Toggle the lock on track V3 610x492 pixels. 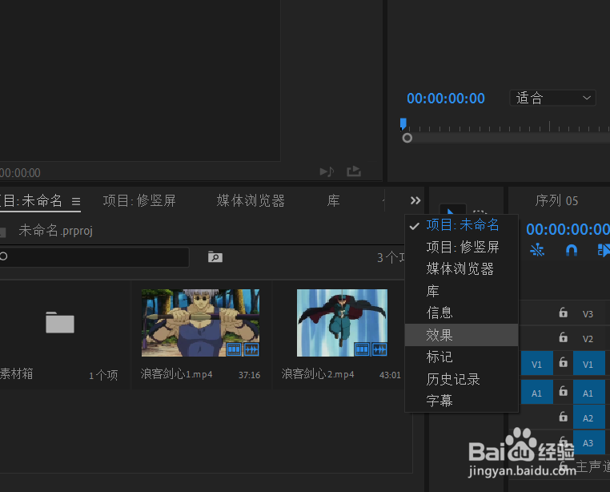pyautogui.click(x=563, y=313)
